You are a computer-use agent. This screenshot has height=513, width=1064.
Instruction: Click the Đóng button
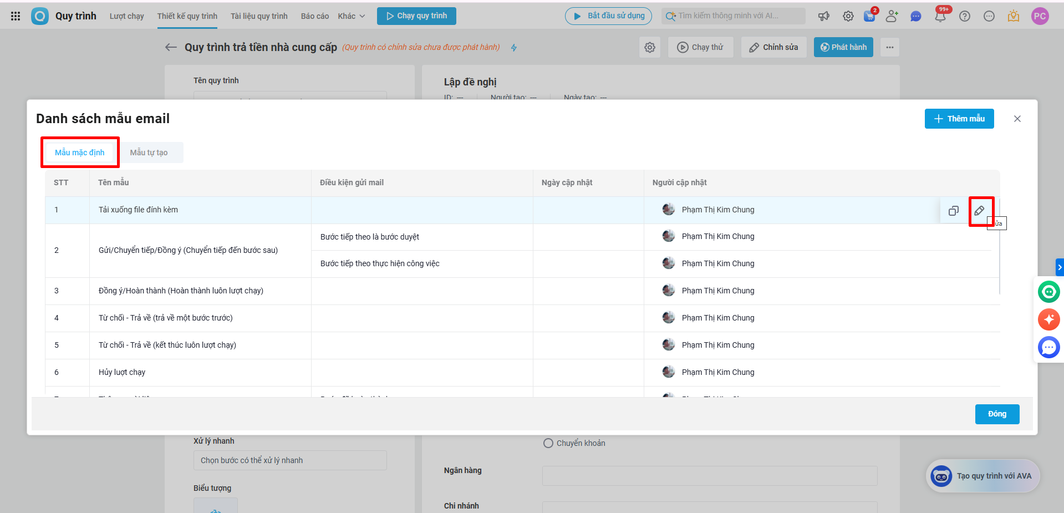coord(997,414)
